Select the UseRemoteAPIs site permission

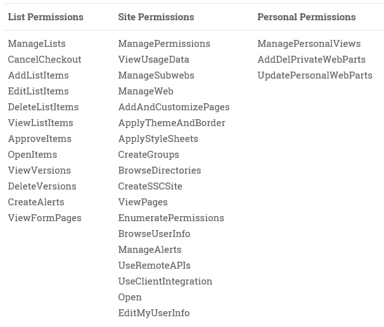click(x=154, y=266)
